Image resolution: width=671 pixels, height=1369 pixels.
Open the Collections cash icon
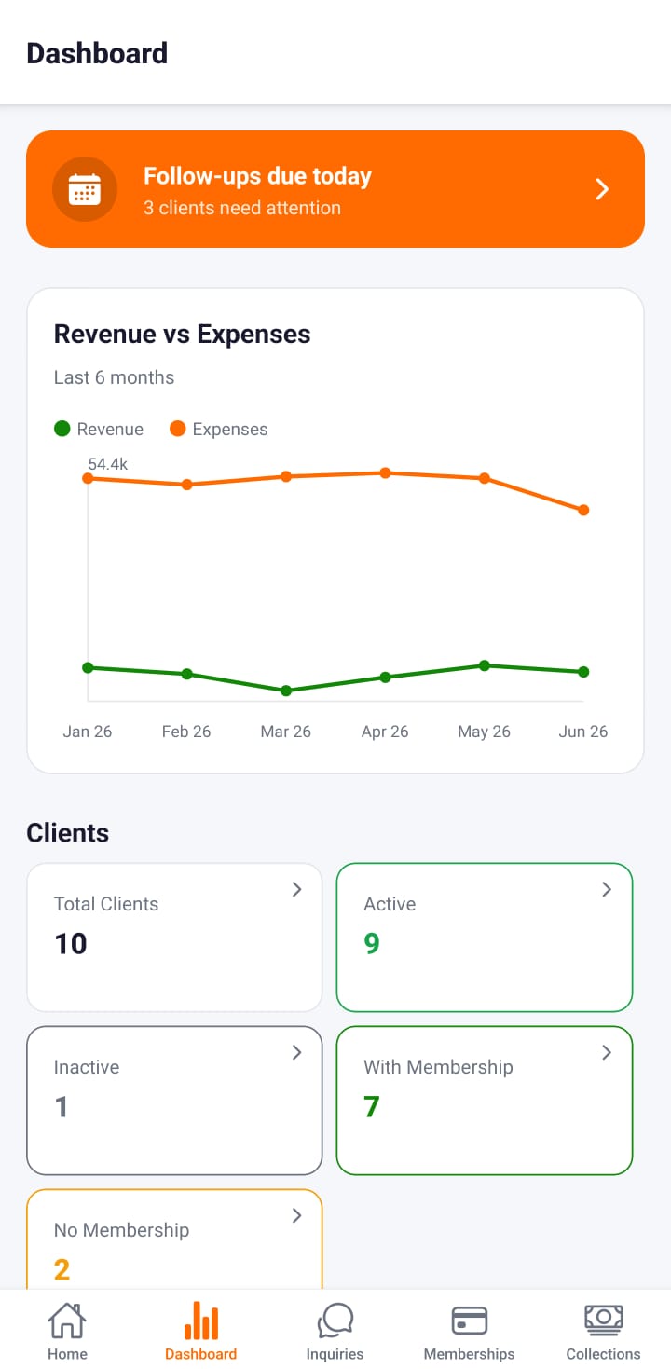click(x=604, y=1320)
